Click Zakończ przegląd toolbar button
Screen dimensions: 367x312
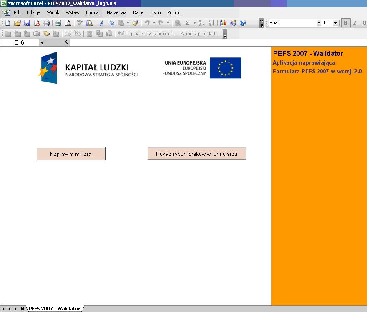[x=200, y=34]
